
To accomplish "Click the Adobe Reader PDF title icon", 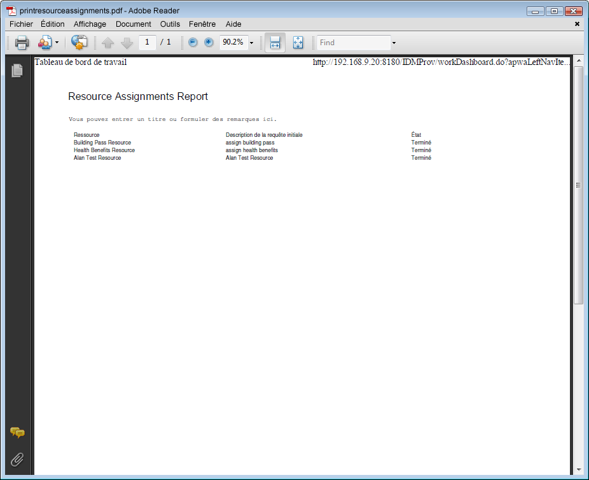I will coord(11,11).
